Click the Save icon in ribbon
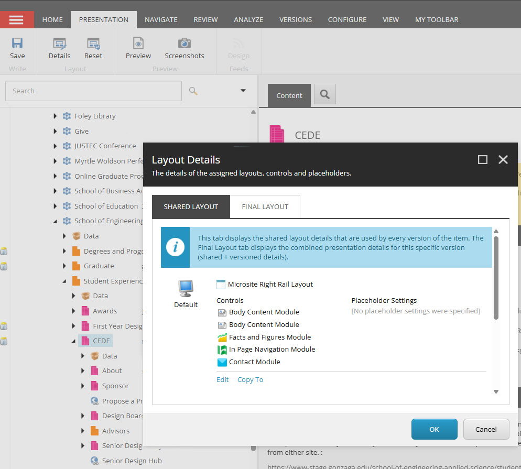 pyautogui.click(x=17, y=44)
